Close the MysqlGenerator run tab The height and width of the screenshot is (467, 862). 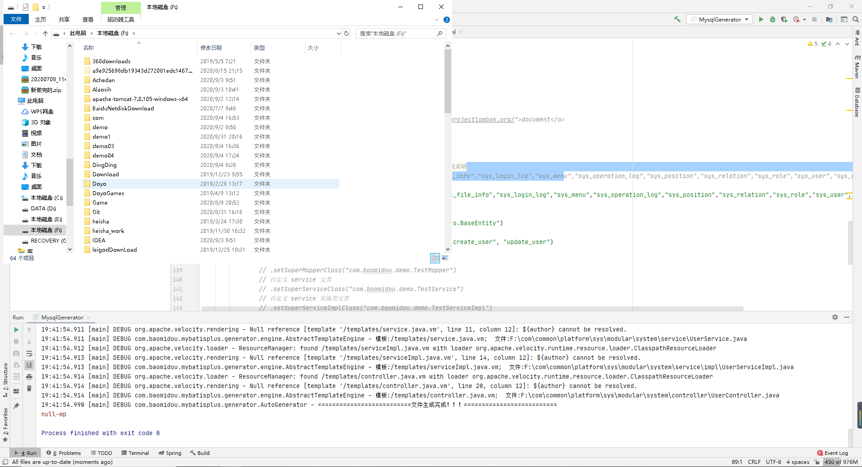88,318
